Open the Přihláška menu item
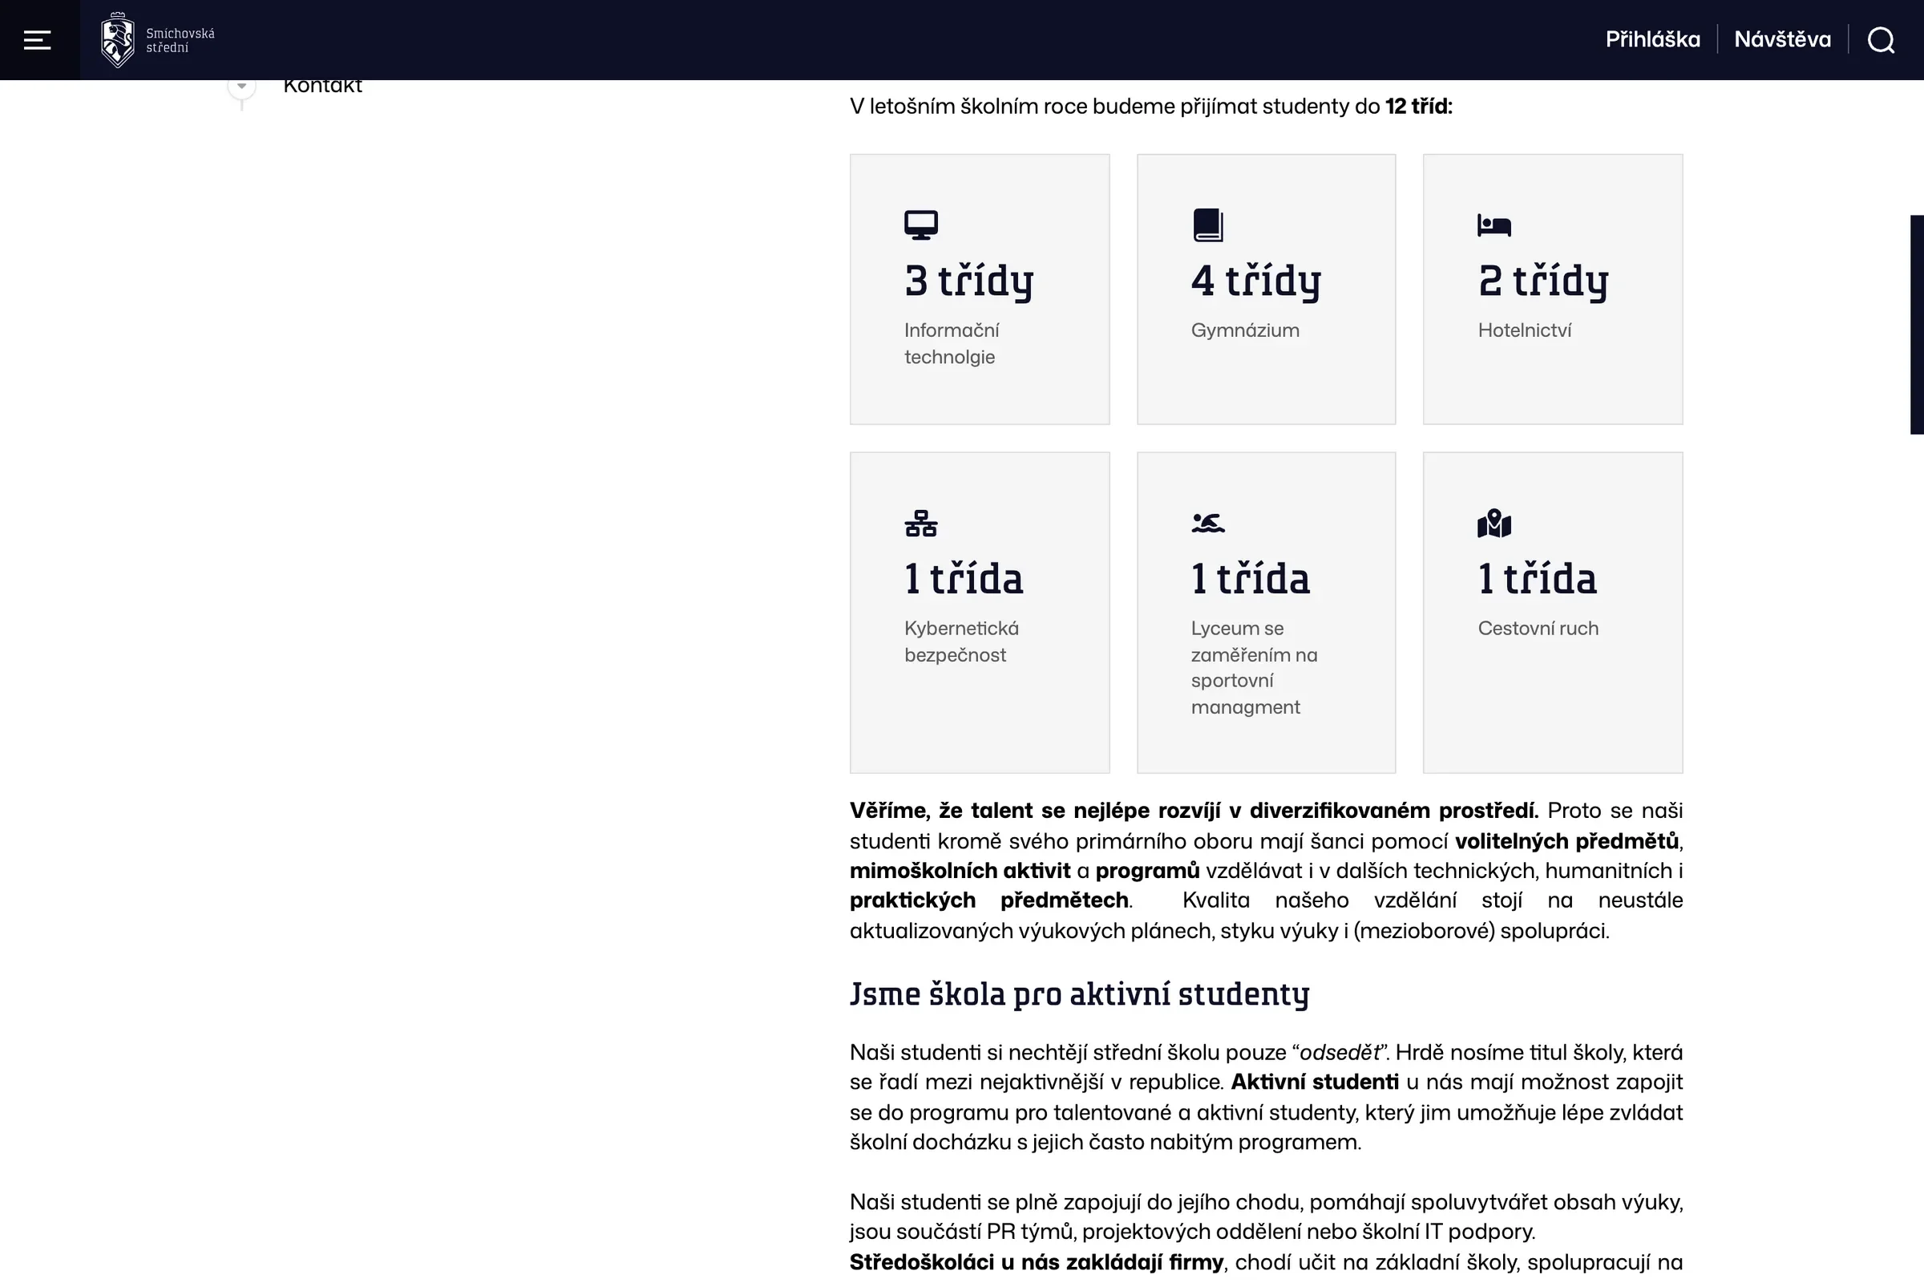Screen dimensions: 1924x1283 coord(1652,39)
